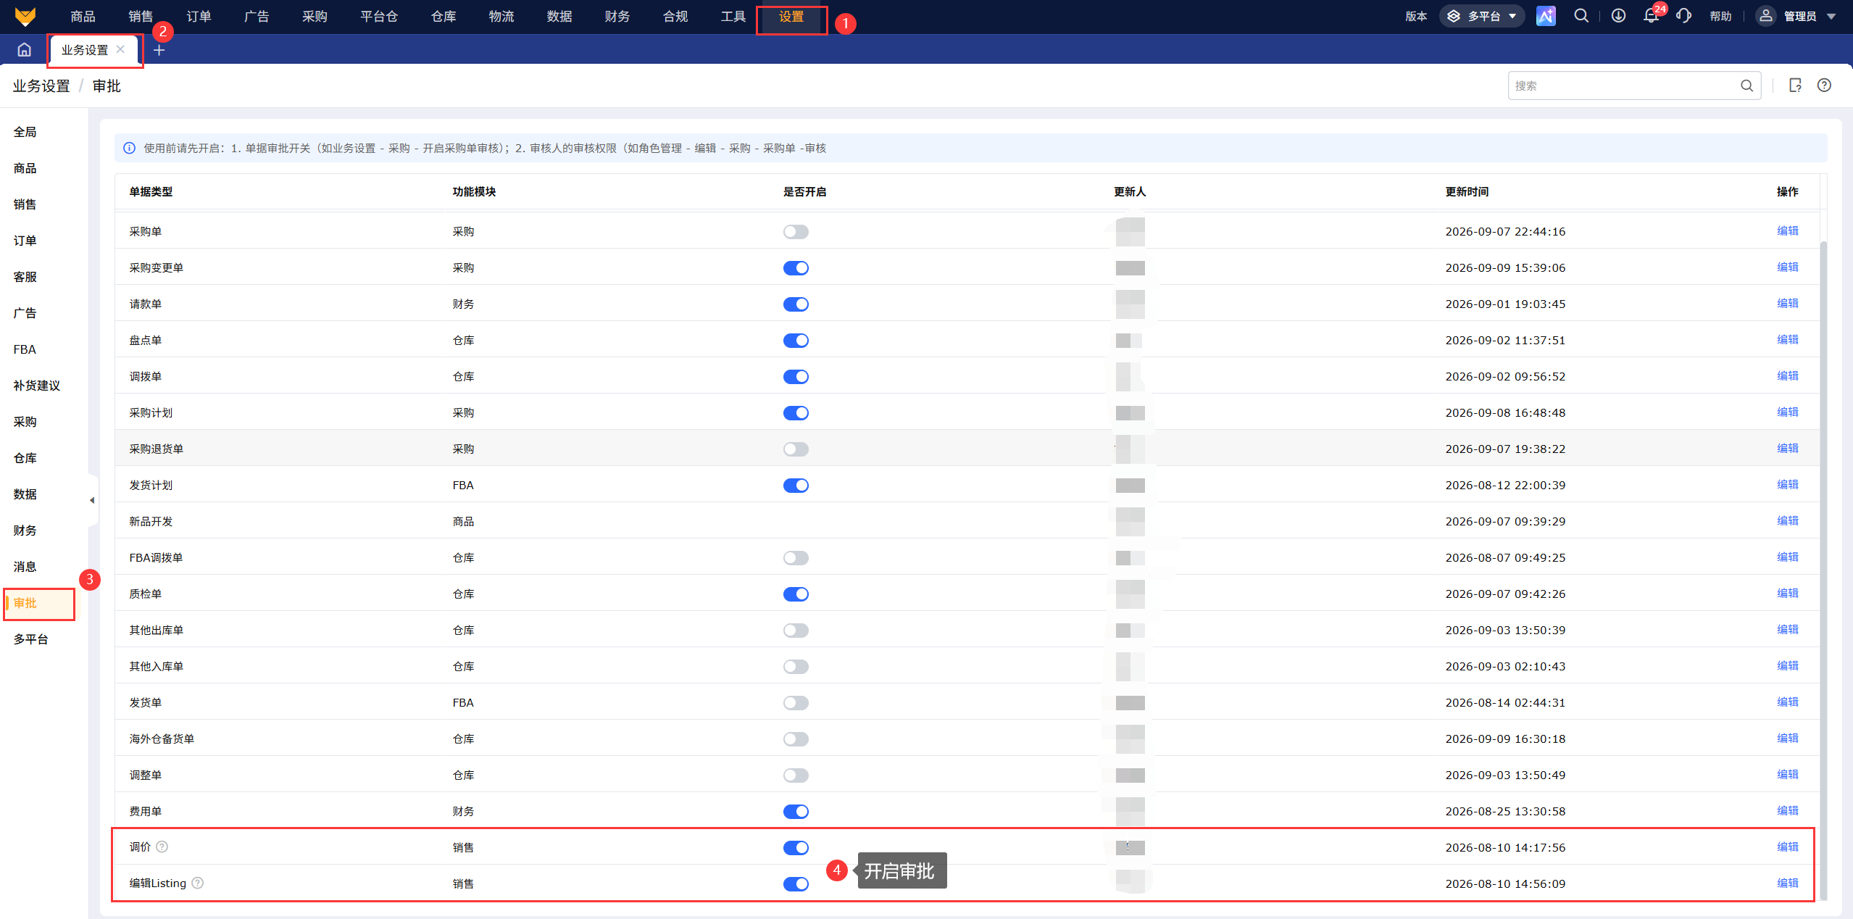Click 编辑 for the 新品开发 row
This screenshot has height=919, width=1853.
(1788, 520)
